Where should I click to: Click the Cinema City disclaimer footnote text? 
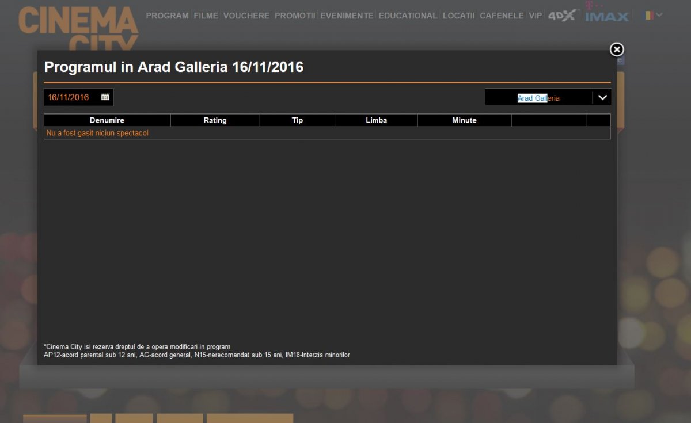coord(137,346)
